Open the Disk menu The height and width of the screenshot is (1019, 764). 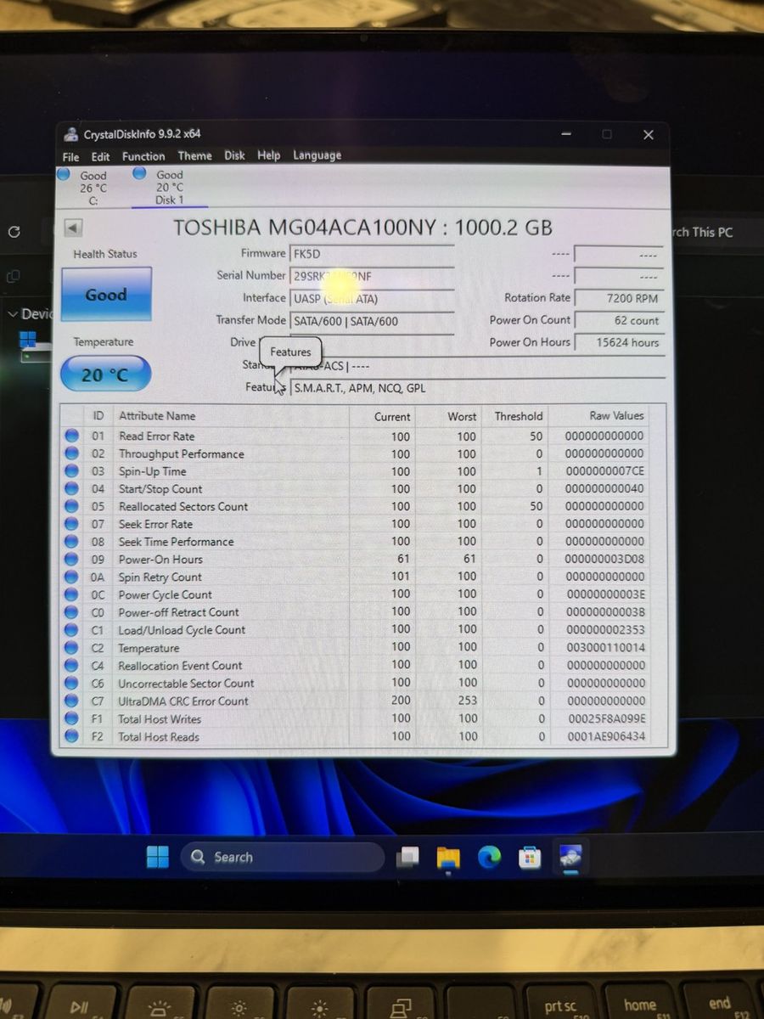pyautogui.click(x=234, y=155)
